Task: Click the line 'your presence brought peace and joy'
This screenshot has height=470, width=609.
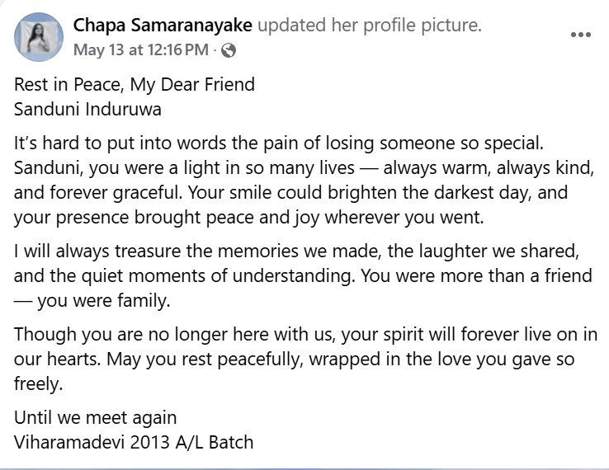Action: click(249, 218)
